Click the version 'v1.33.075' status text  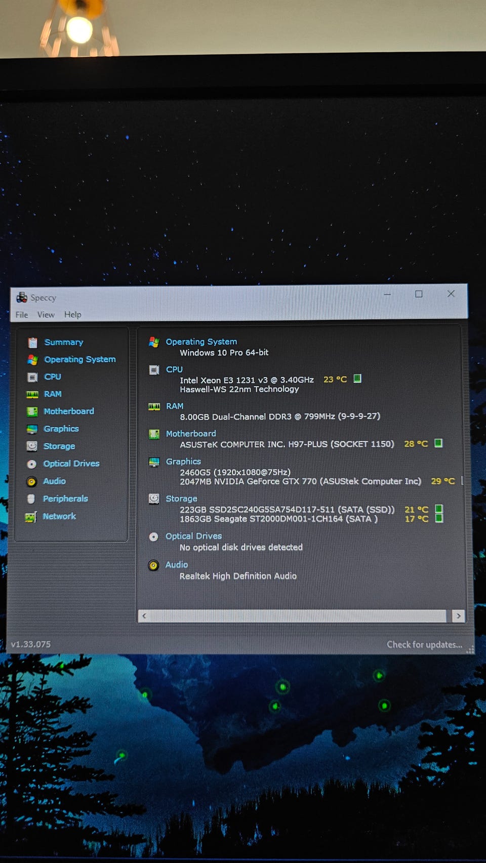pos(31,644)
